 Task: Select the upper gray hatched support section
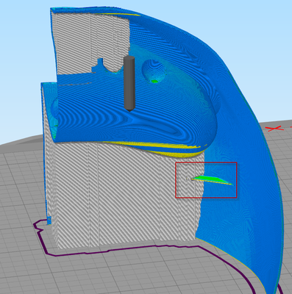90,42
